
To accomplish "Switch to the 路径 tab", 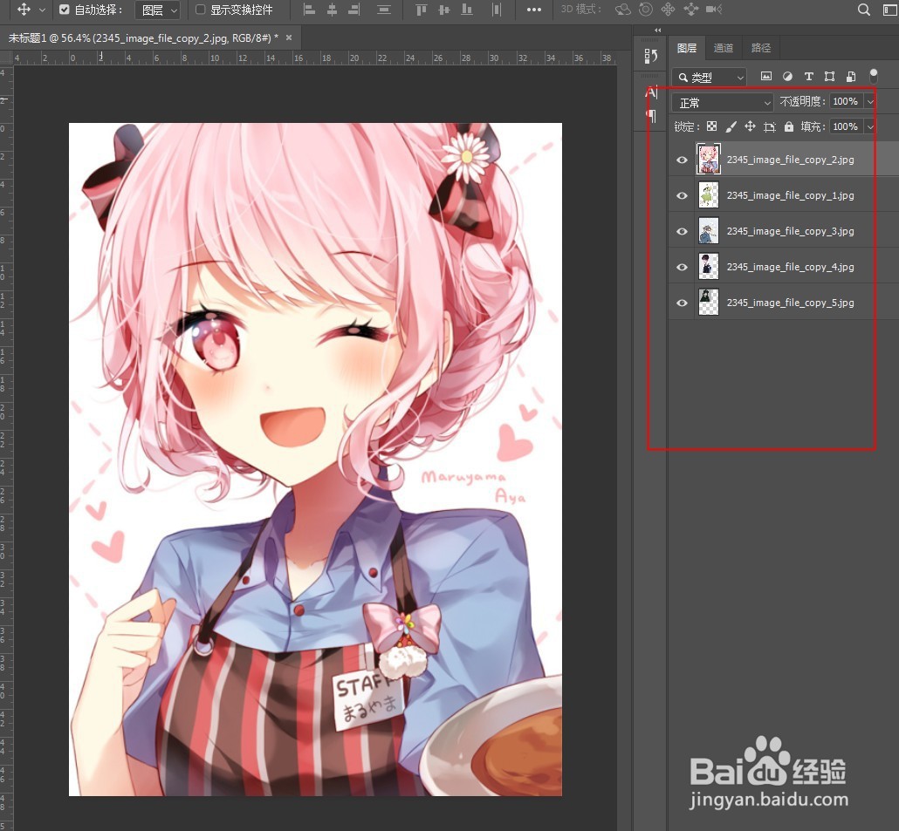I will pyautogui.click(x=761, y=48).
